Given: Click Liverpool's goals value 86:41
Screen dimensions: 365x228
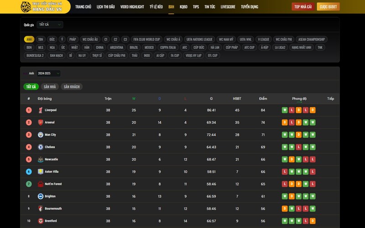Looking at the screenshot, I should pyautogui.click(x=211, y=110).
